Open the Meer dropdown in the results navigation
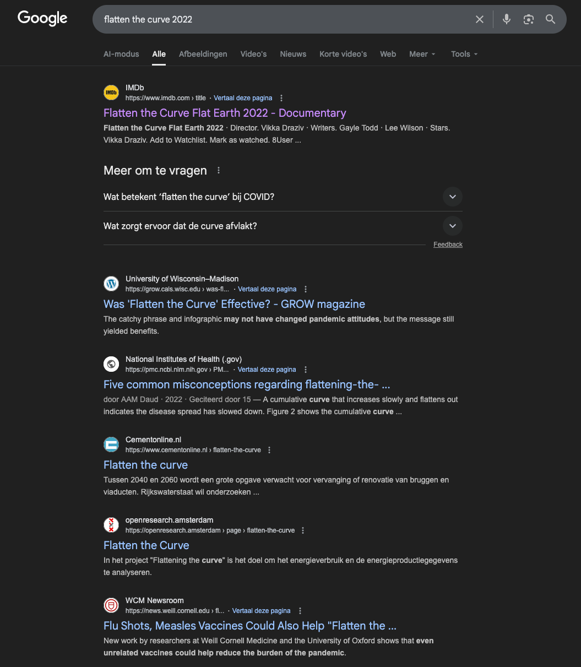581x667 pixels. point(421,54)
